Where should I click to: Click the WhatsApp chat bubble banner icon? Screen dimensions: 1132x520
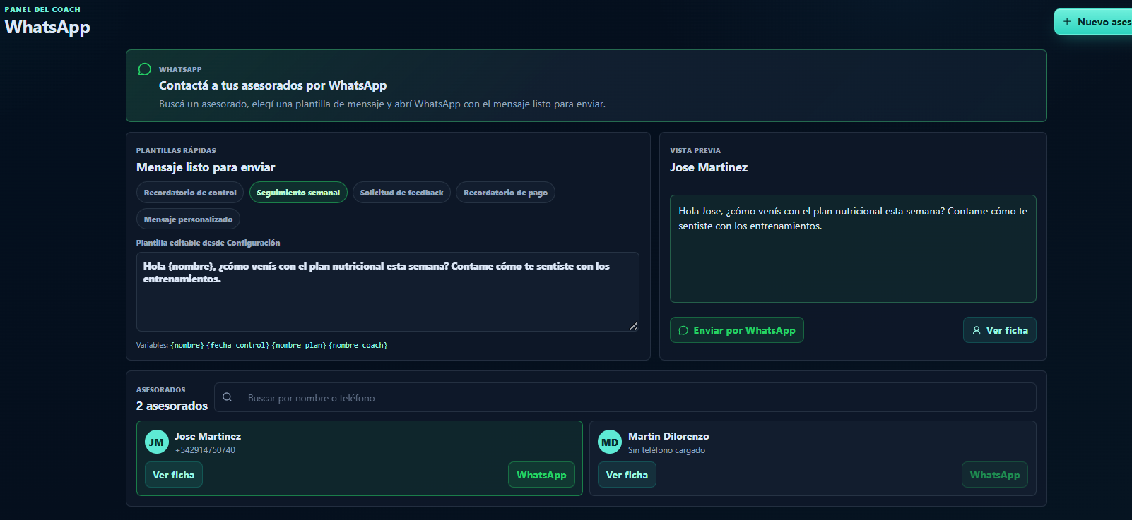(145, 69)
